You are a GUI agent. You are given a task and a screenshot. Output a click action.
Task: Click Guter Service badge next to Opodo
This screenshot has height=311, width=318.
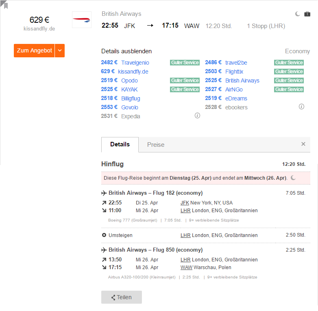click(x=185, y=80)
